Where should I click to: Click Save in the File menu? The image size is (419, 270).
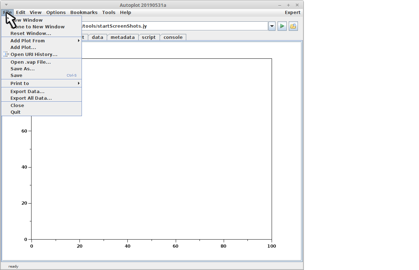[x=41, y=75]
